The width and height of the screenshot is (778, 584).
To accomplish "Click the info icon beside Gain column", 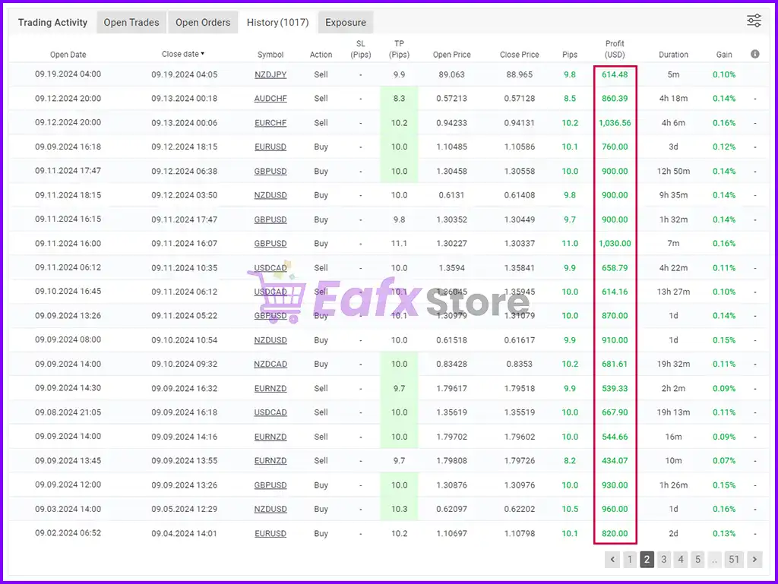I will pos(754,54).
